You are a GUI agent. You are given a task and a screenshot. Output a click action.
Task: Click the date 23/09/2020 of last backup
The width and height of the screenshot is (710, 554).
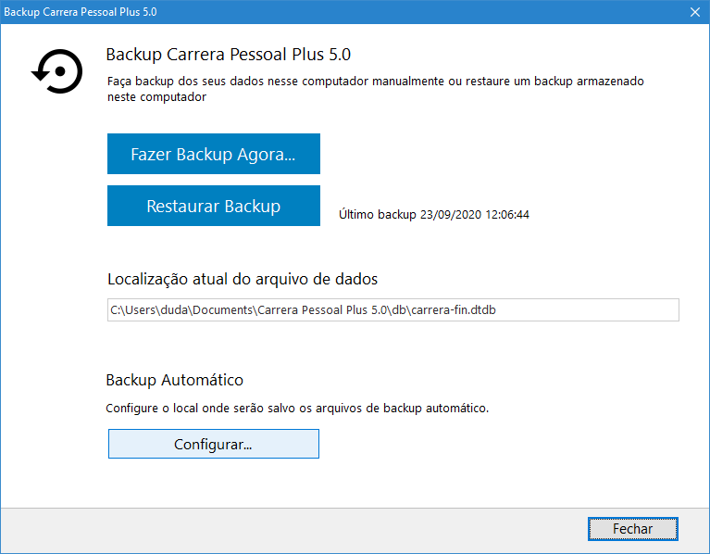click(x=450, y=215)
